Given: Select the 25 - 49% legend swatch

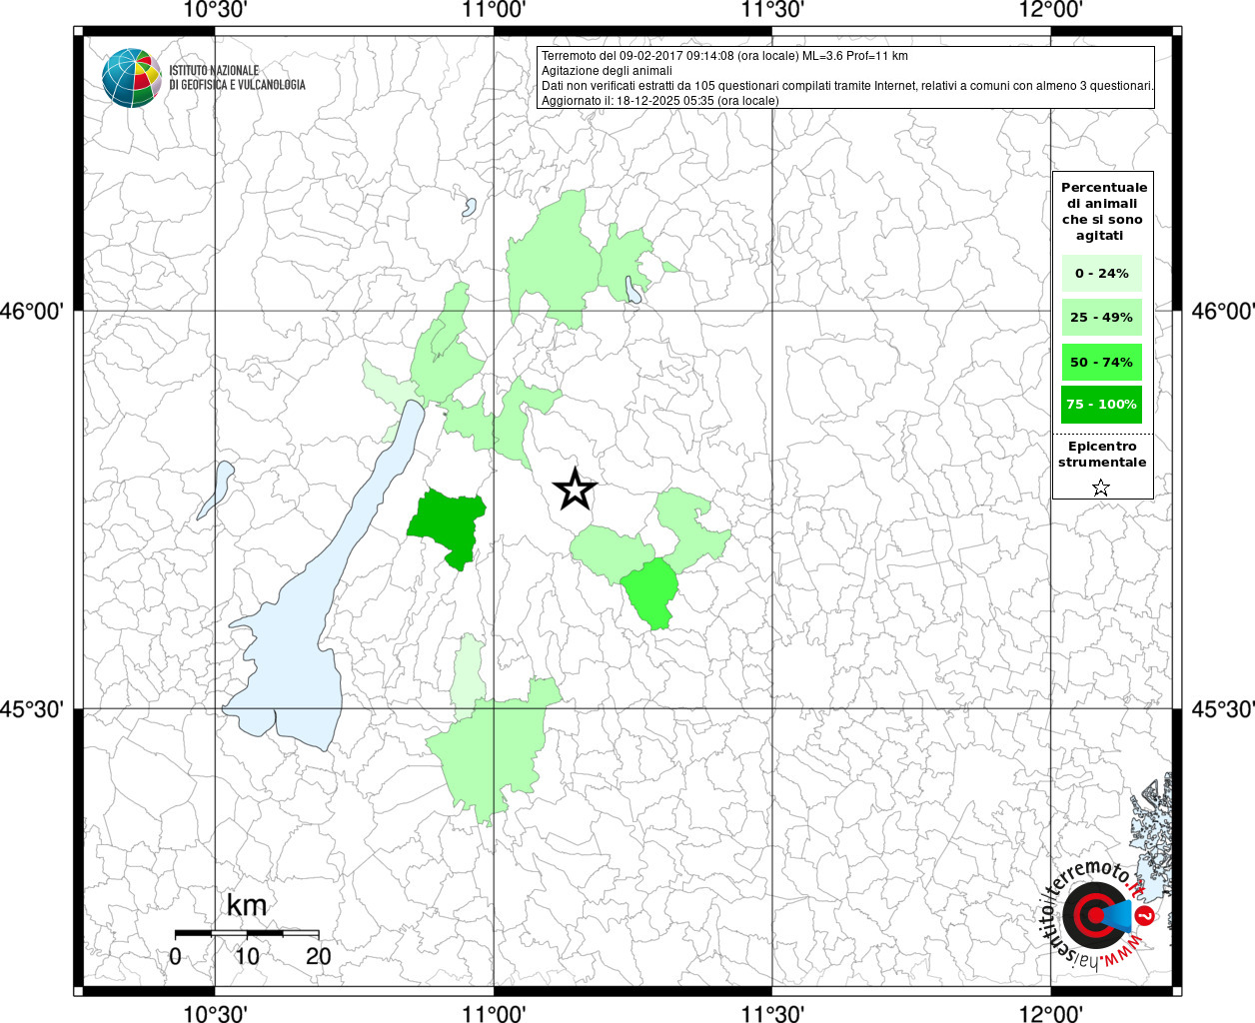Looking at the screenshot, I should pos(1101,317).
